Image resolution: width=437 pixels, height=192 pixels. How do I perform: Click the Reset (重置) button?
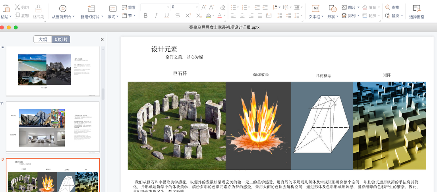coord(129,7)
